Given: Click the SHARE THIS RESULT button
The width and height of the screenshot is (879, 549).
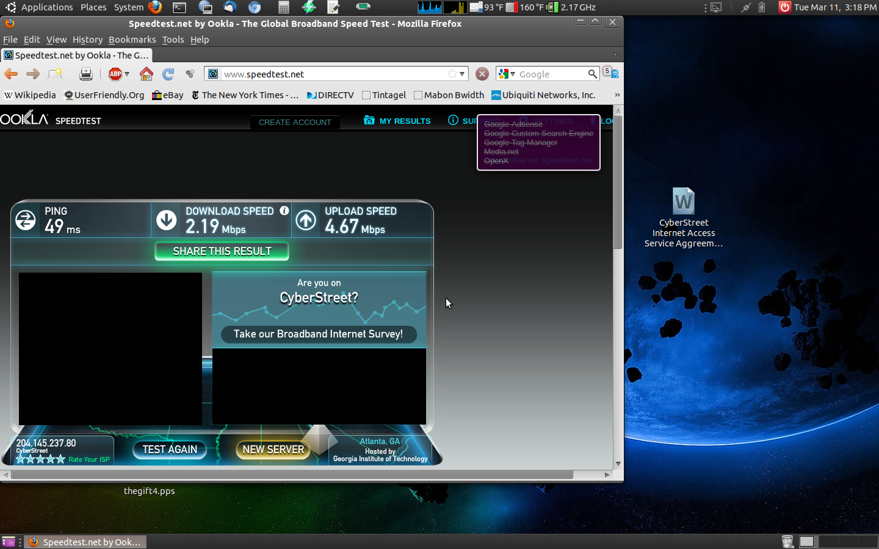Looking at the screenshot, I should (x=222, y=251).
